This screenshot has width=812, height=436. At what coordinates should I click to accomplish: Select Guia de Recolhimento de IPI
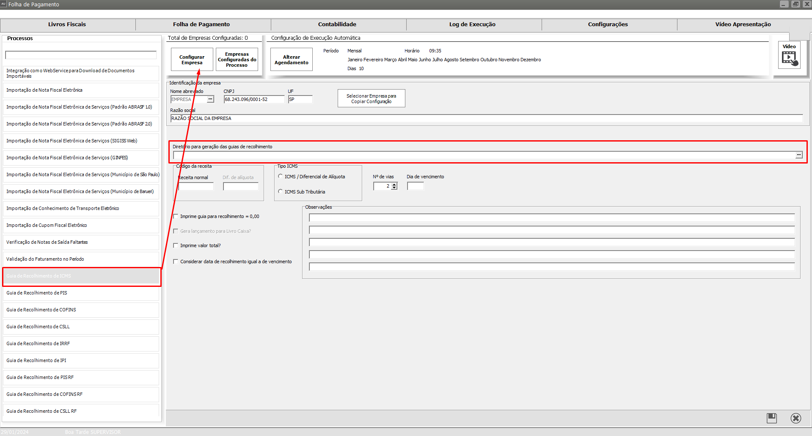coord(81,360)
